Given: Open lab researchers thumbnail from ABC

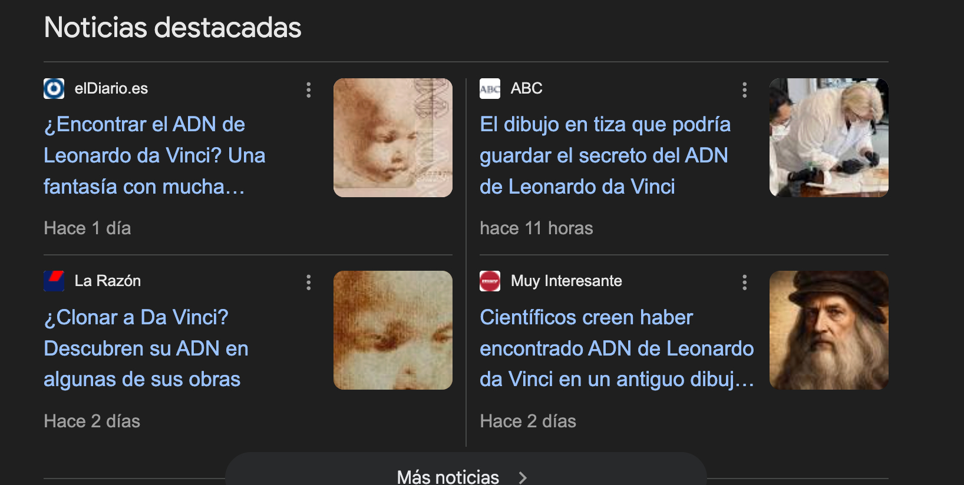Looking at the screenshot, I should 829,138.
